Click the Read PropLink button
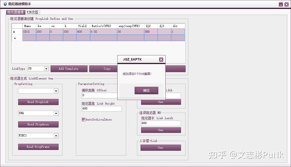Screen dimensions: 291x167 38,102
